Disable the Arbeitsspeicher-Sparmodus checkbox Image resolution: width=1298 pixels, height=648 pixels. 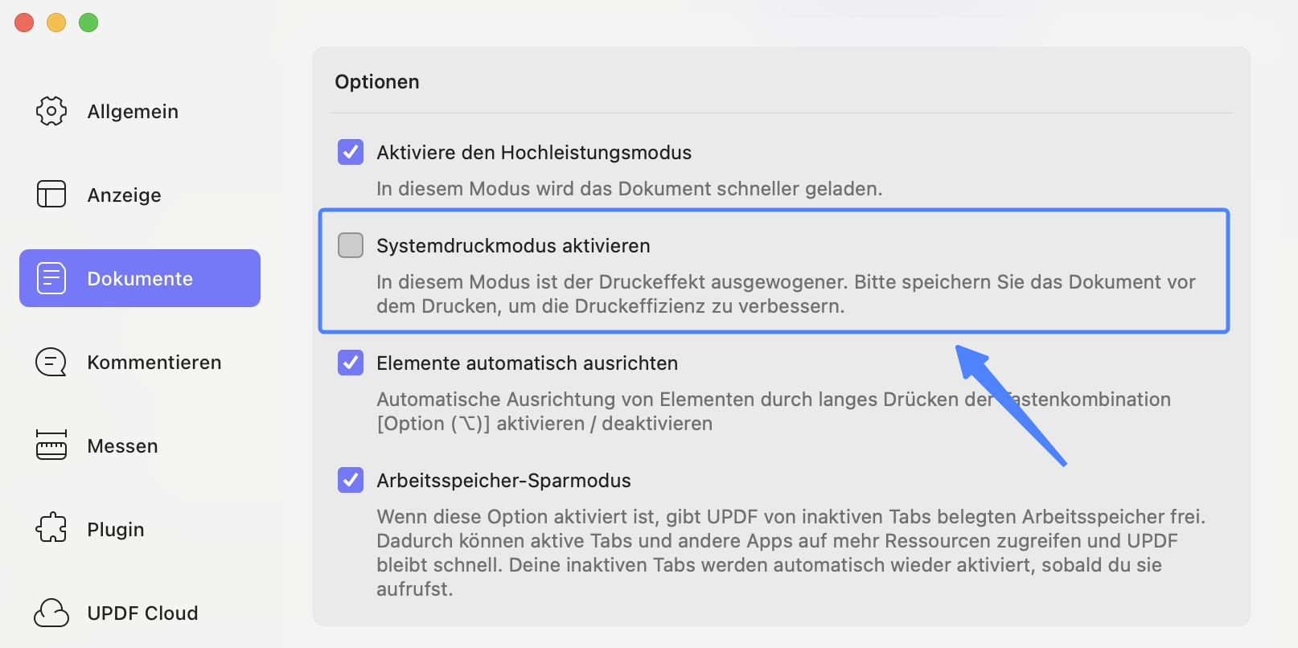(351, 480)
